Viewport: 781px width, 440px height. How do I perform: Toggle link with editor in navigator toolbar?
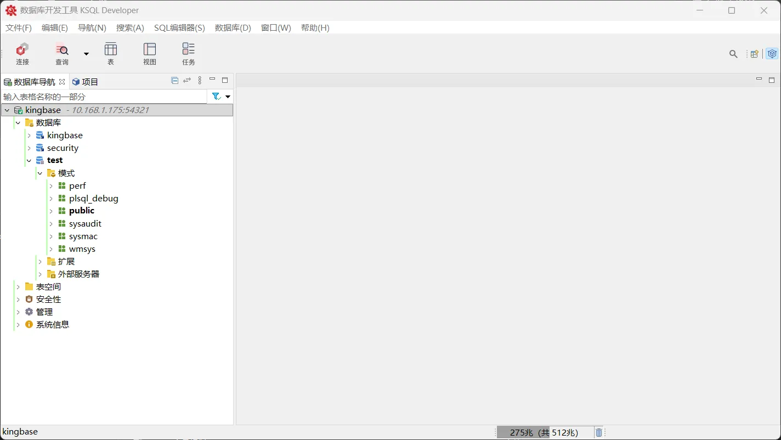pos(186,80)
